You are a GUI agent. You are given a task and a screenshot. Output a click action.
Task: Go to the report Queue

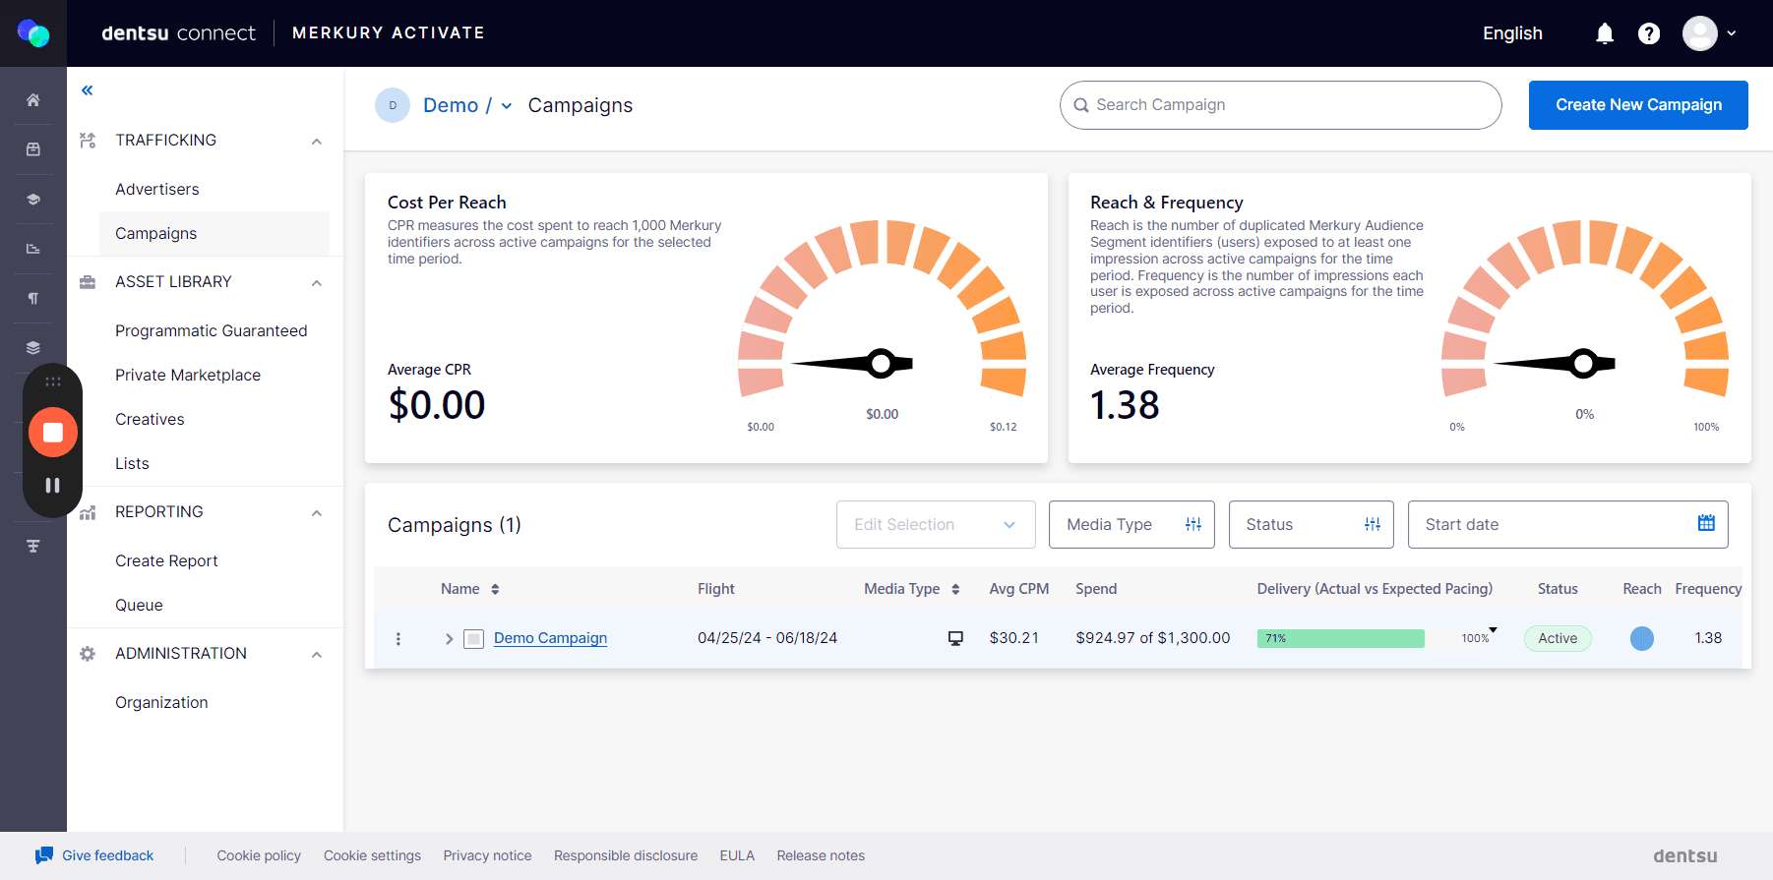tap(139, 605)
